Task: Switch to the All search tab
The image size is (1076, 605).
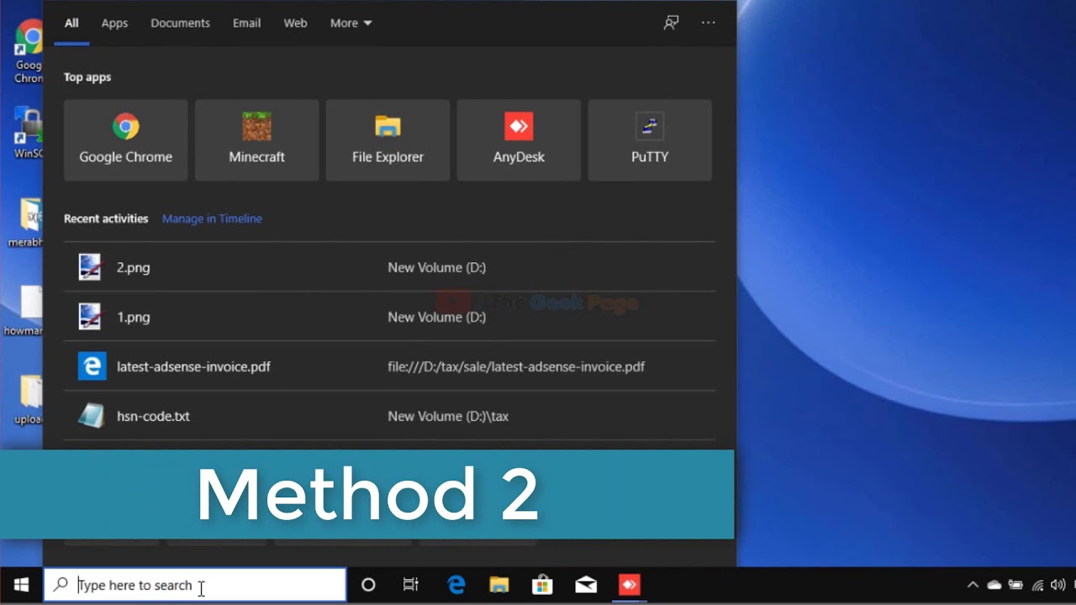Action: point(71,23)
